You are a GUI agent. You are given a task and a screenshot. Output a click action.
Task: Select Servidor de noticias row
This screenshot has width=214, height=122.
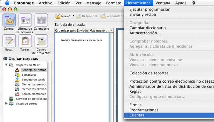25,99
